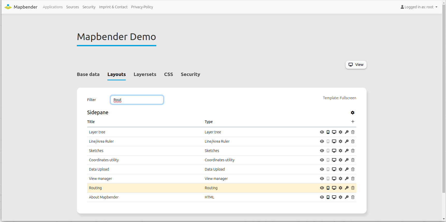Open Sources in top navigation
The image size is (446, 222).
tap(72, 7)
